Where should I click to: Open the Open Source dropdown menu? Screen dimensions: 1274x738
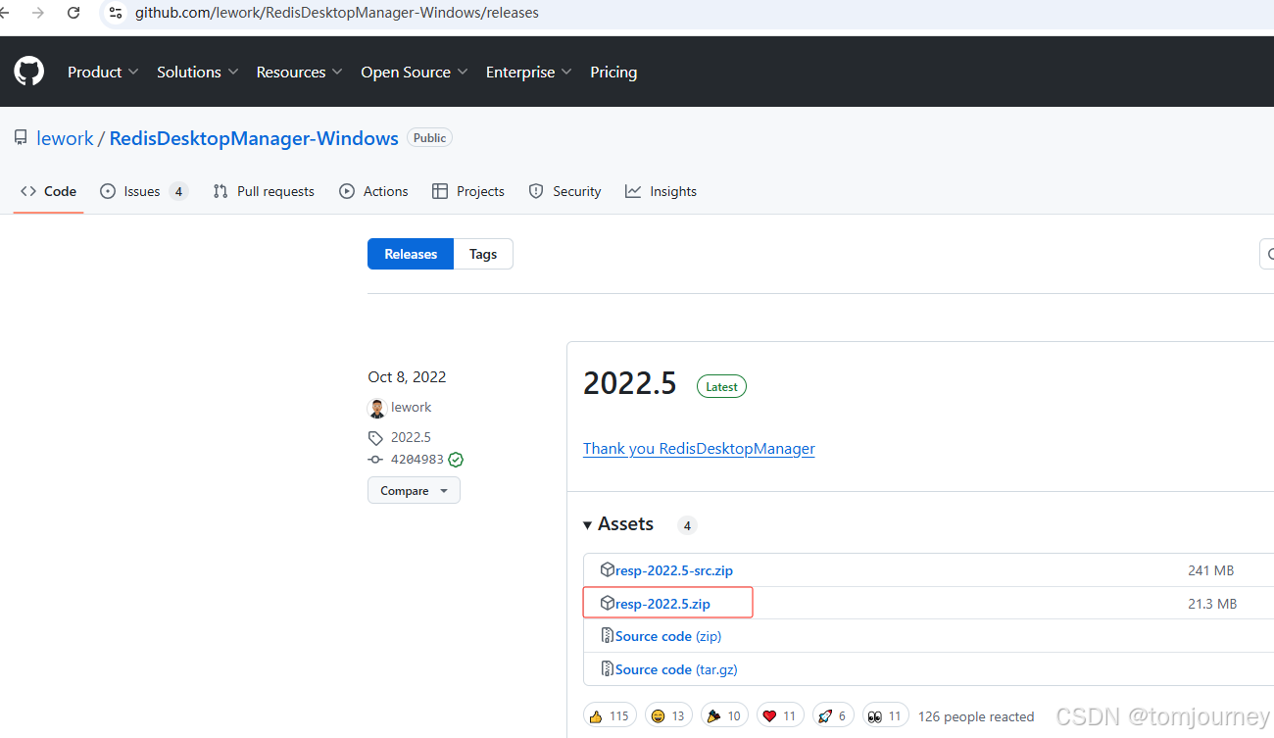click(414, 72)
